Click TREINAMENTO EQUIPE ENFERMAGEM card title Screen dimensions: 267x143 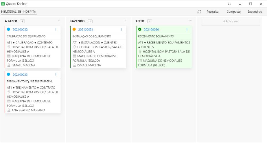[x=29, y=82]
